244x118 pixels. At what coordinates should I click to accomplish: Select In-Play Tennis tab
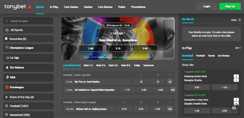[211, 55]
